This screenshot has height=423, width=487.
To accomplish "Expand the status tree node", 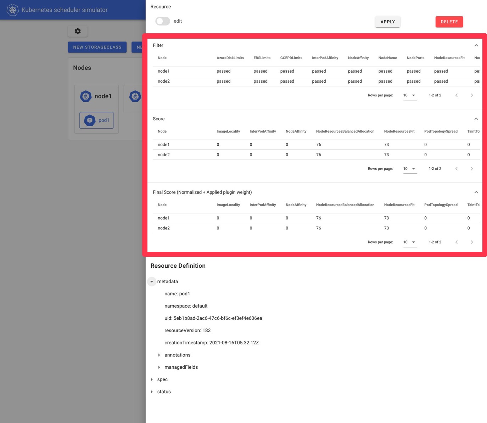I will coord(152,392).
